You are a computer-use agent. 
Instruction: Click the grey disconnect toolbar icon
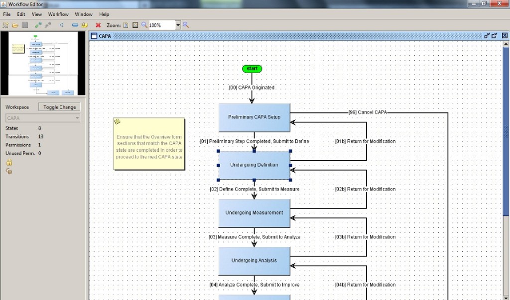pyautogui.click(x=48, y=25)
